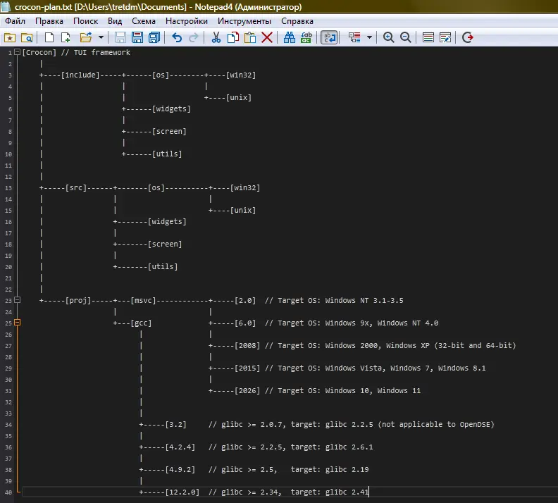
Task: Click the [src] text on line 13
Action: (x=76, y=188)
